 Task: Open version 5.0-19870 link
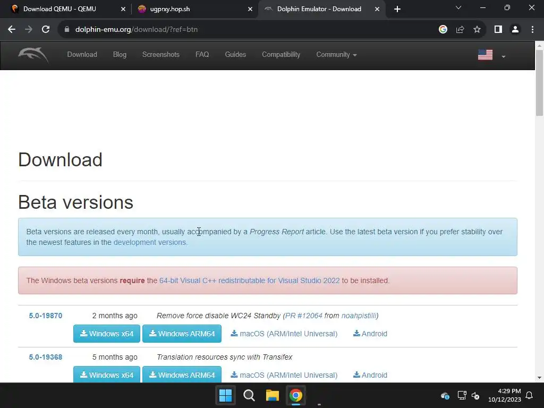tap(46, 316)
